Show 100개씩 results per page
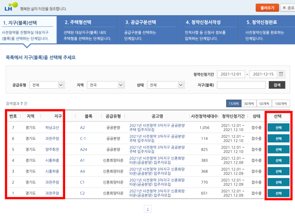This screenshot has height=219, width=295. [x=281, y=104]
